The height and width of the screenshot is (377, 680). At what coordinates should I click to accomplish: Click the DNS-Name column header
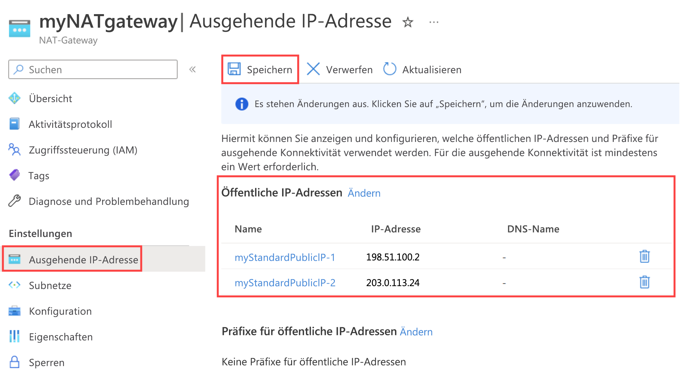click(x=533, y=229)
